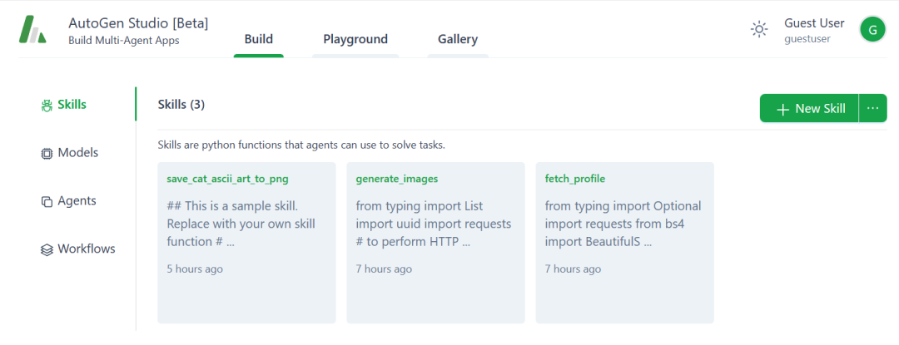Click the plus icon in New Skill
The image size is (899, 345).
click(x=782, y=109)
